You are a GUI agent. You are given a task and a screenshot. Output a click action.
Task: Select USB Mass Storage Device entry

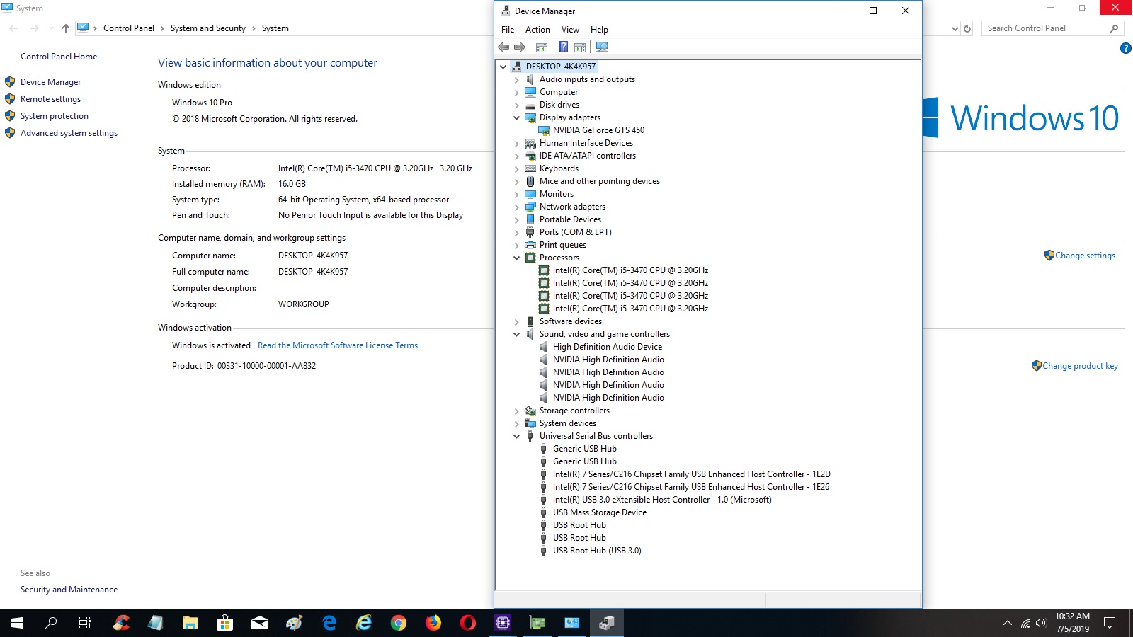point(600,512)
